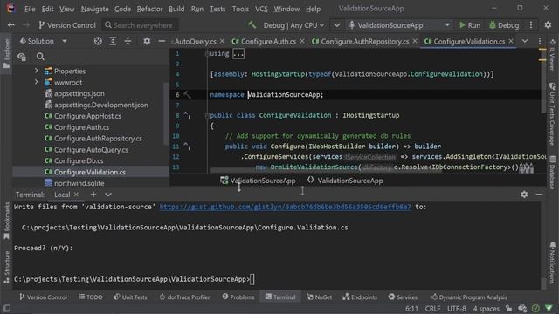Locate current file in Solution explorer
Screen dimensions: 559x314
[x=98, y=41]
